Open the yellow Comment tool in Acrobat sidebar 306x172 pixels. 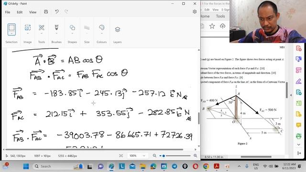click(x=298, y=125)
